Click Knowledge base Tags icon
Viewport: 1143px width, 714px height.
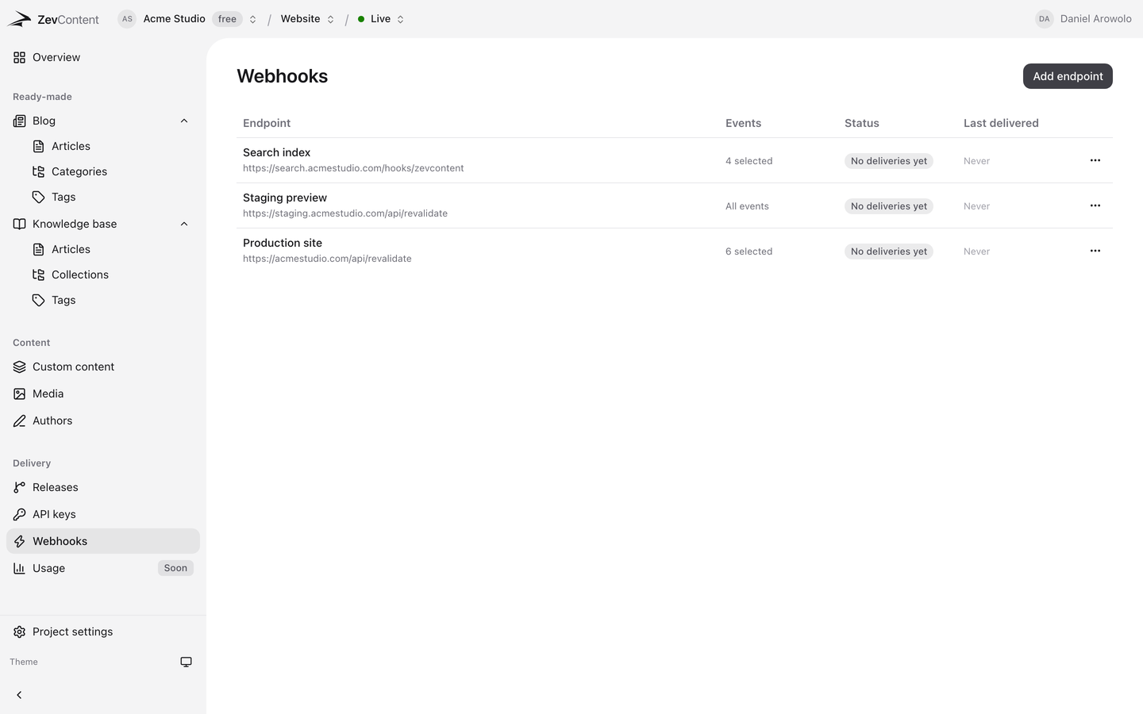[38, 300]
